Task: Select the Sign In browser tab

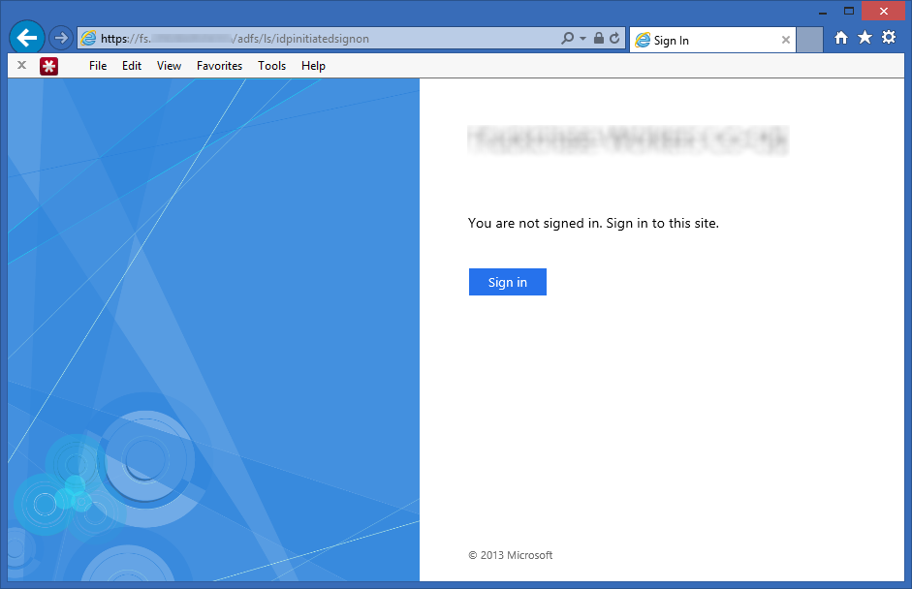Action: [x=708, y=40]
